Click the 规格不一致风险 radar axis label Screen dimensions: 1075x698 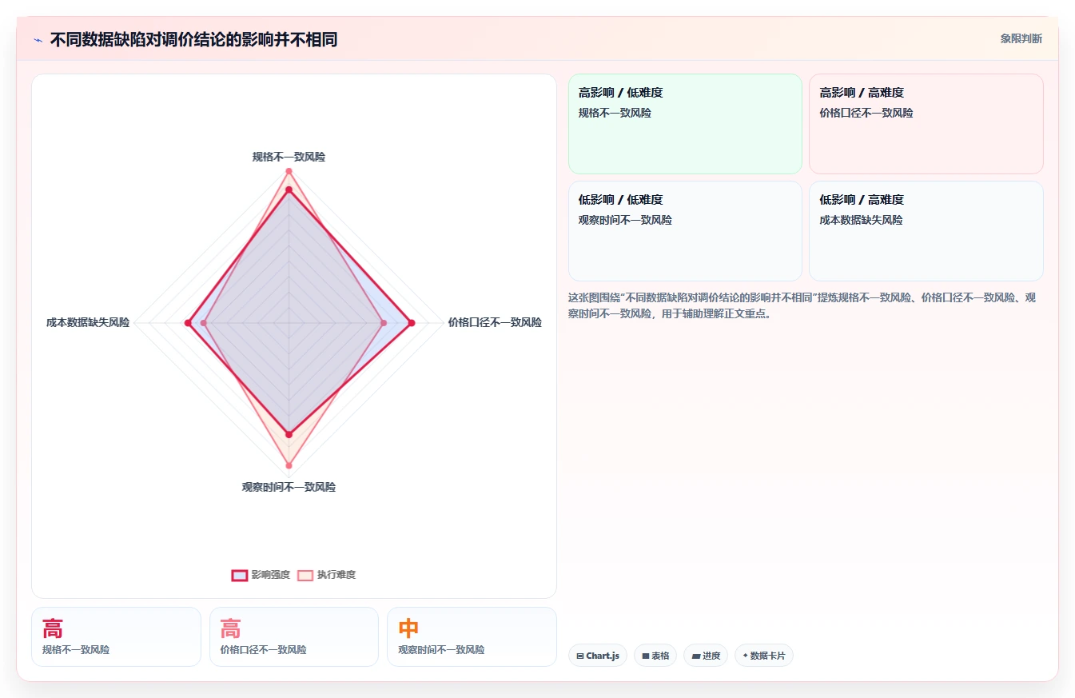click(289, 157)
